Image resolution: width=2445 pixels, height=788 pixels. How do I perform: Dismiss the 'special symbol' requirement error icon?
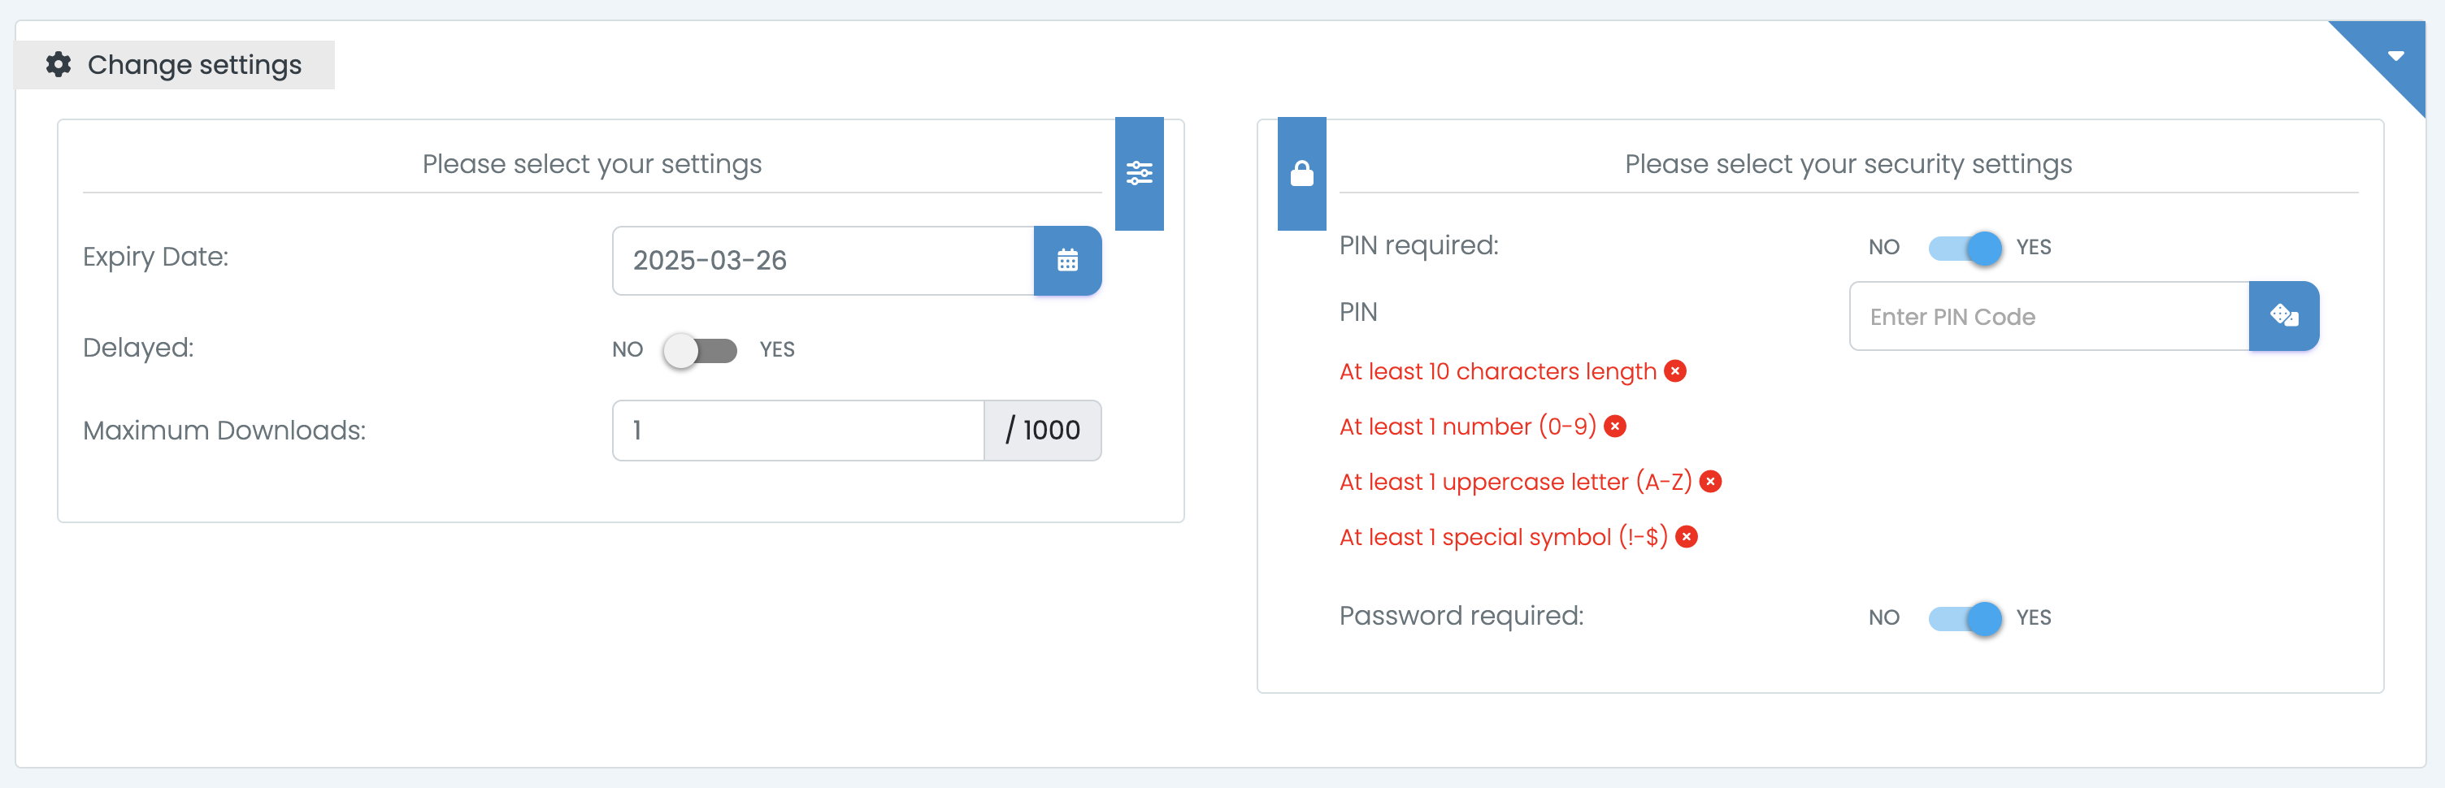(x=1687, y=537)
